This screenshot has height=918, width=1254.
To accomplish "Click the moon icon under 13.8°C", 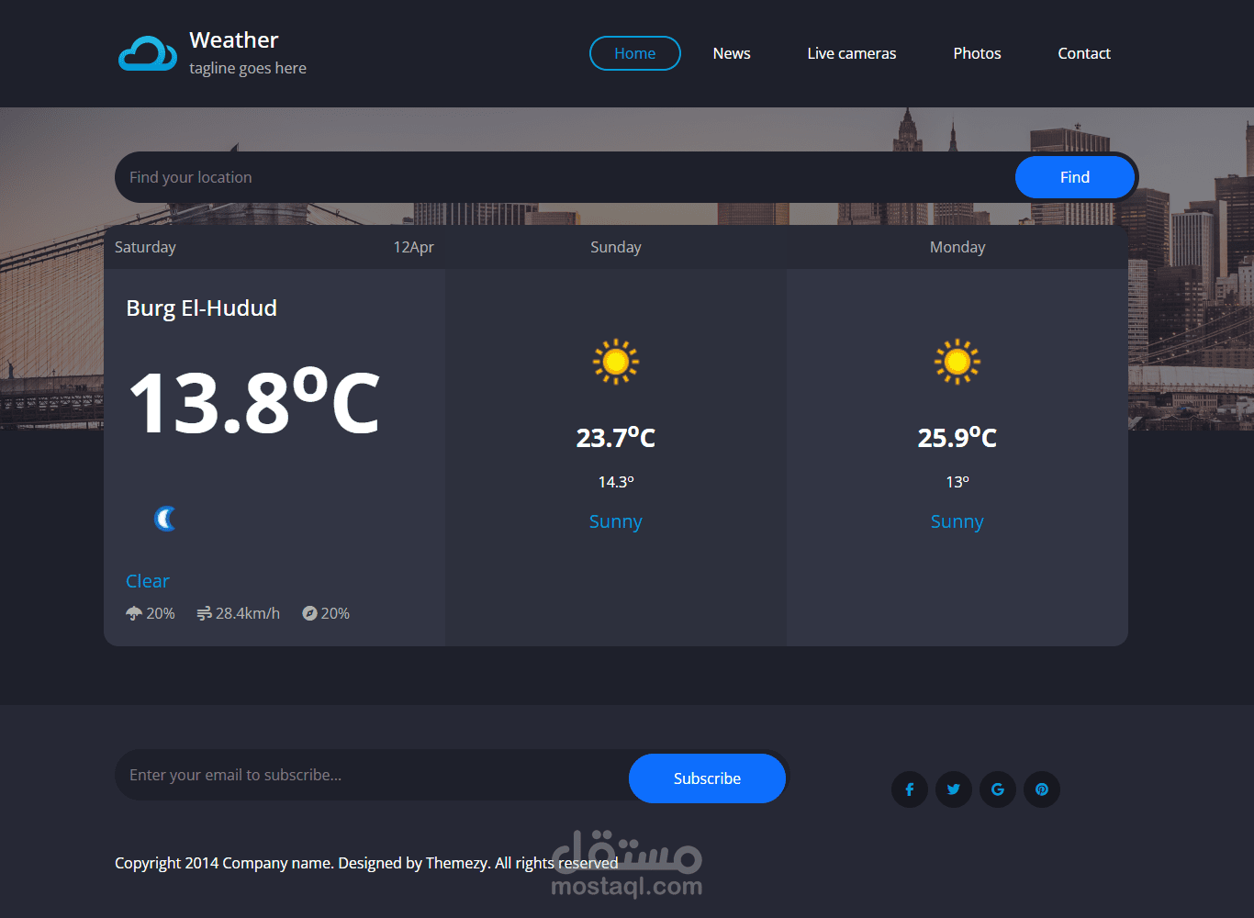I will [x=165, y=519].
